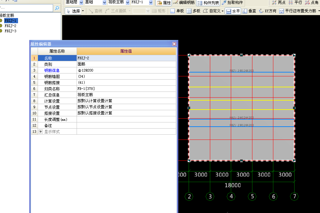Image resolution: width=320 pixels, height=213 pixels.
Task: Click the disabled 矩形 rectangle tool
Action: pyautogui.click(x=159, y=11)
